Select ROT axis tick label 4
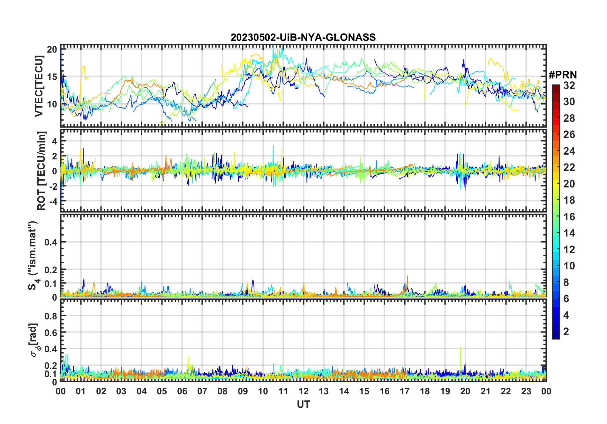The height and width of the screenshot is (424, 607). (x=55, y=141)
